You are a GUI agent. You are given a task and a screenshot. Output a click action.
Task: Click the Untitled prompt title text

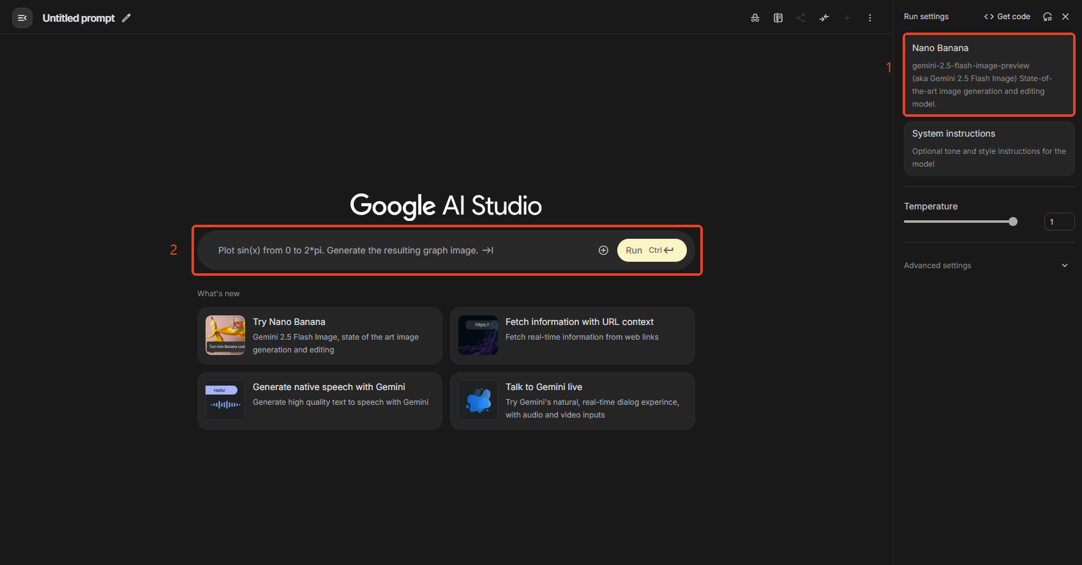[x=79, y=18]
